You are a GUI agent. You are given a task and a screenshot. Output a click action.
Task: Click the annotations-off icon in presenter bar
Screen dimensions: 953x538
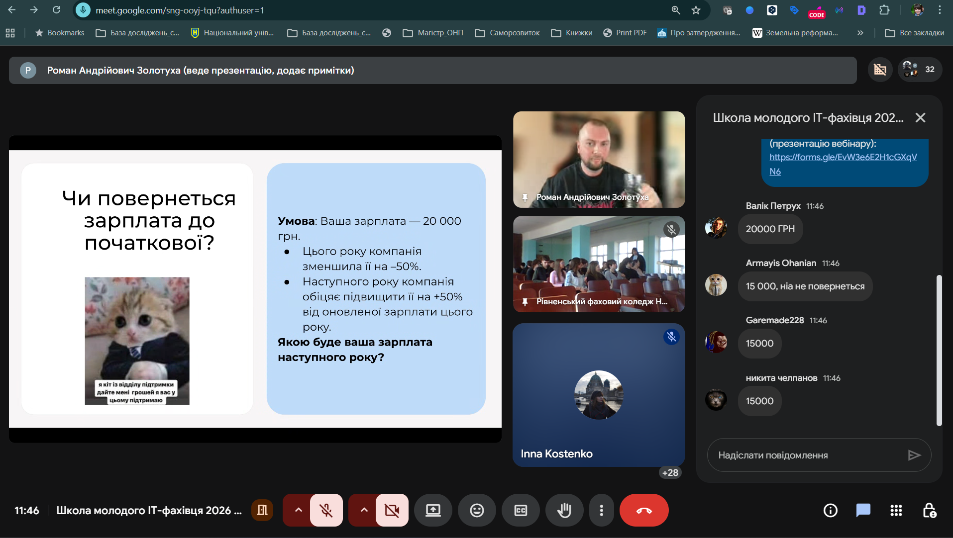(x=880, y=70)
